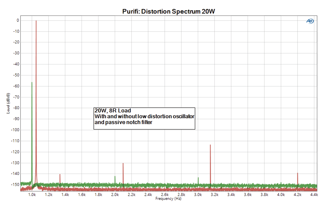Click the 0 tick label on level axis
The image size is (330, 204).
(x=18, y=20)
